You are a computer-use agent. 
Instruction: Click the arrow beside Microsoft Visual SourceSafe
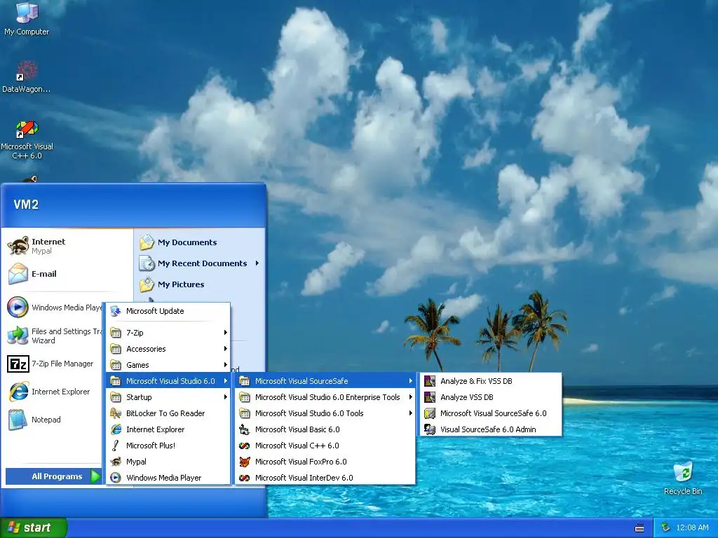410,381
